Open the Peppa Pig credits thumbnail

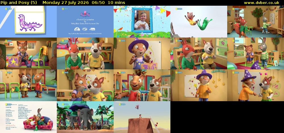[x=85, y=22]
